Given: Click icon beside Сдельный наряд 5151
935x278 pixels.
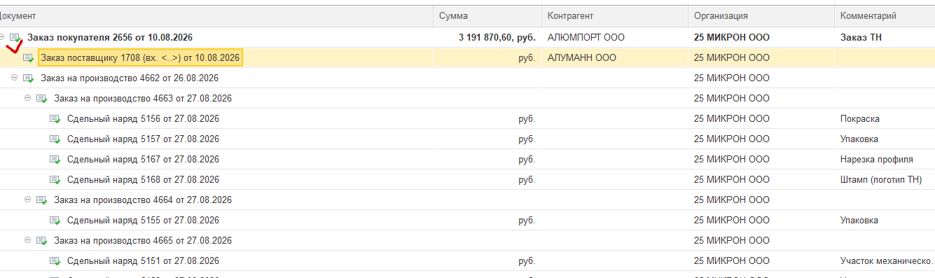Looking at the screenshot, I should (x=55, y=261).
